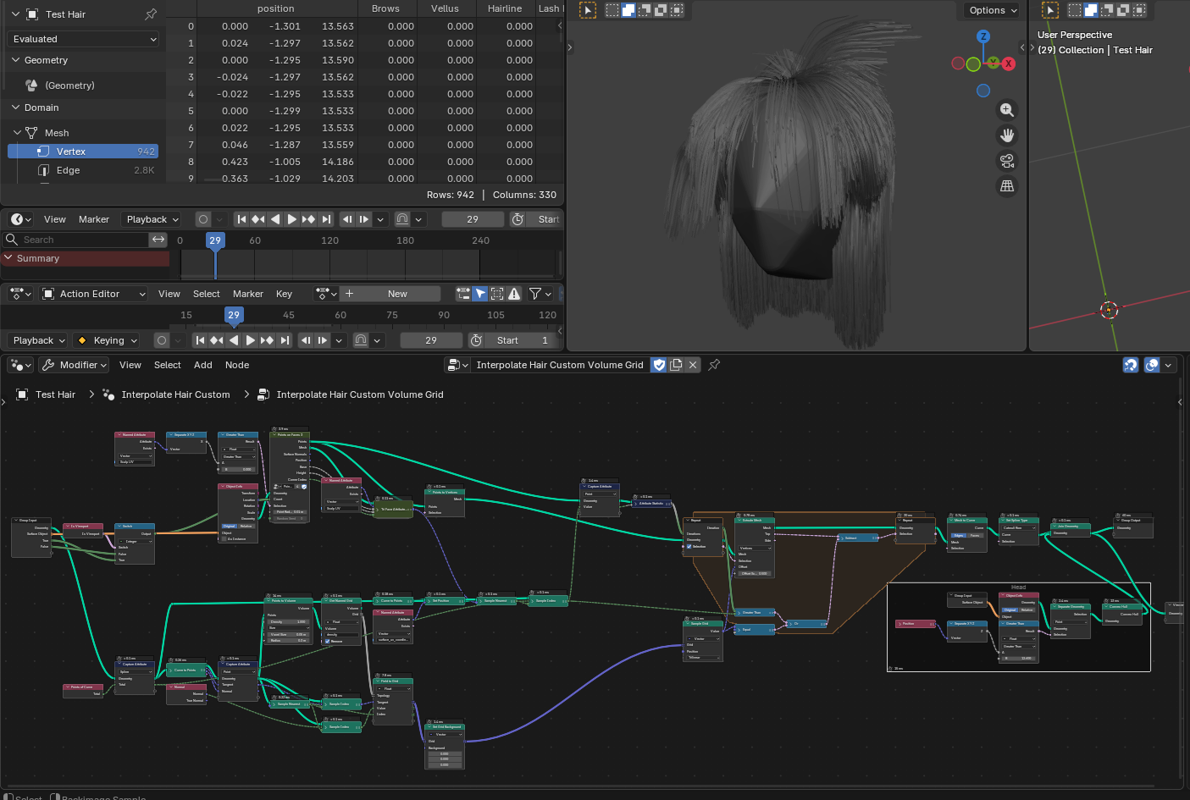Toggle camera view with the camera icon
This screenshot has height=800, width=1190.
click(1007, 161)
